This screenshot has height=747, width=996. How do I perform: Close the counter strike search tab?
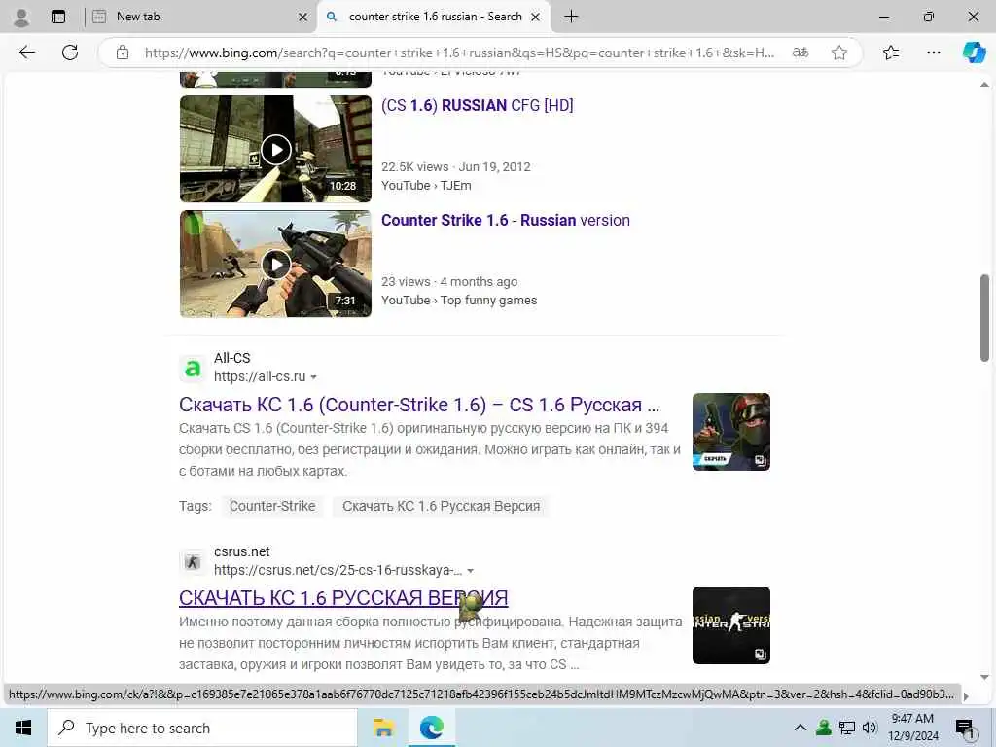536,18
